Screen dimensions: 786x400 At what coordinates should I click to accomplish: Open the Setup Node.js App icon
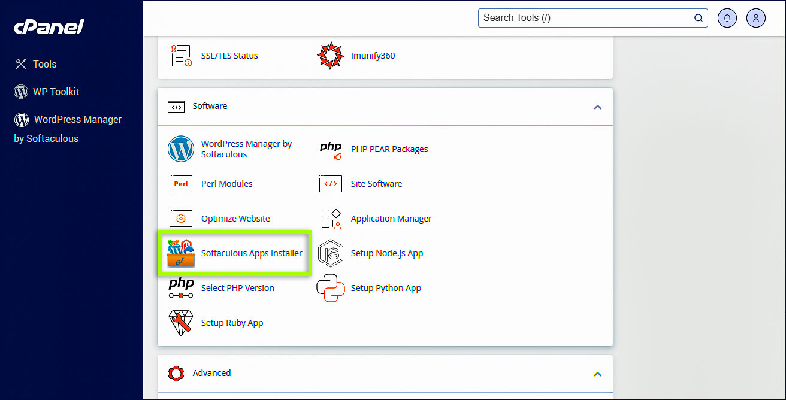331,253
